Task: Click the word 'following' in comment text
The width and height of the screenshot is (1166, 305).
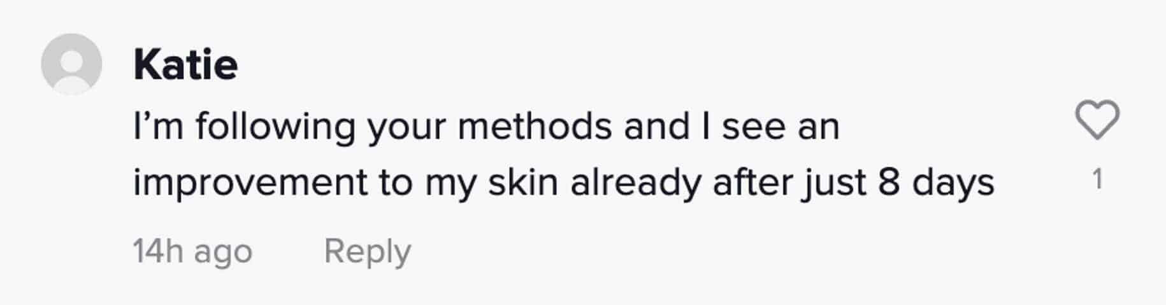Action: (x=275, y=126)
